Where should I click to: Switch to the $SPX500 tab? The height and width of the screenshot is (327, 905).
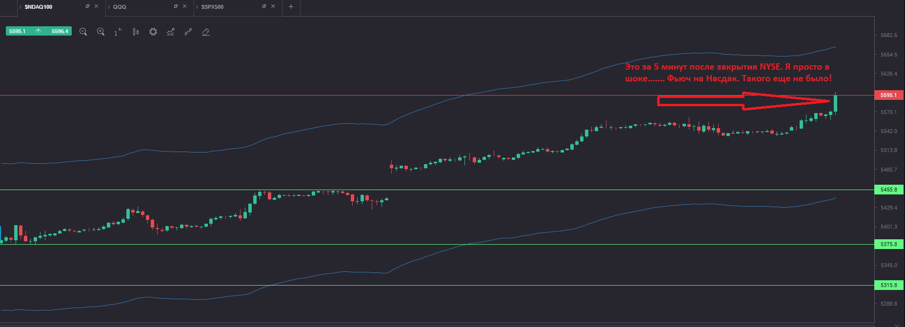(x=212, y=7)
